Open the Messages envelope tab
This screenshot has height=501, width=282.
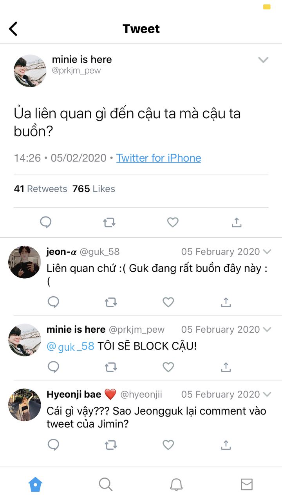247,485
